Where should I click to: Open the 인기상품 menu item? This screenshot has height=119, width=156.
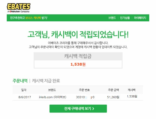(x=125, y=18)
